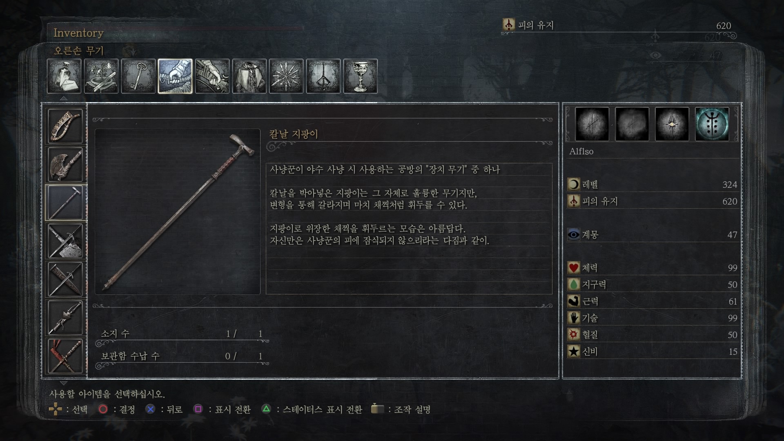Click the teal oath rune slot

[x=712, y=124]
